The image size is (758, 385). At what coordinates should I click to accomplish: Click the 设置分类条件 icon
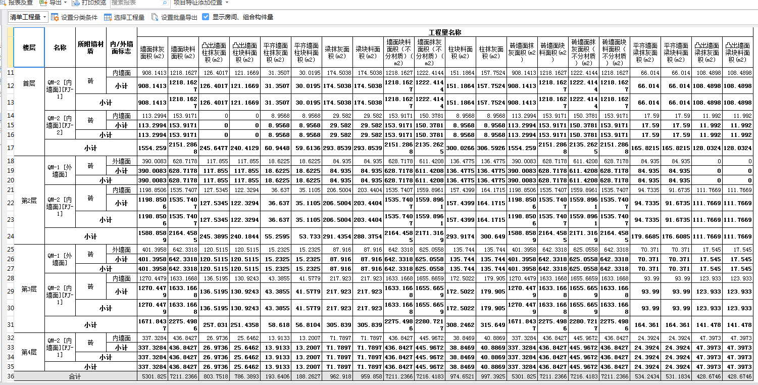click(55, 17)
